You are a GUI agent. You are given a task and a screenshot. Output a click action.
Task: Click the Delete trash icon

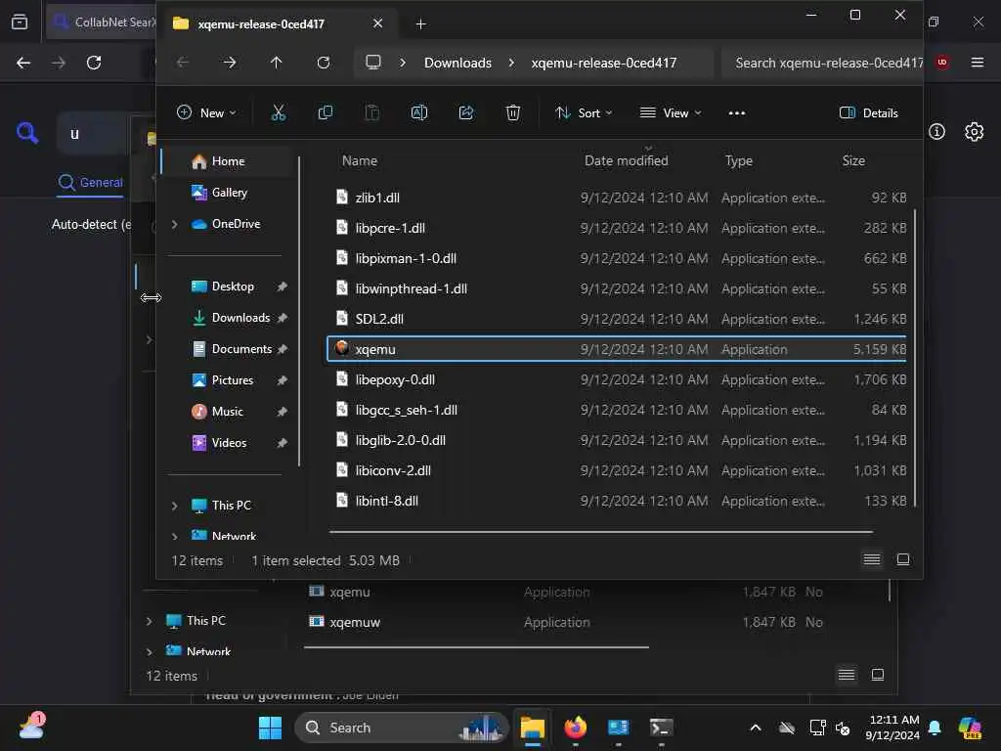pyautogui.click(x=512, y=113)
